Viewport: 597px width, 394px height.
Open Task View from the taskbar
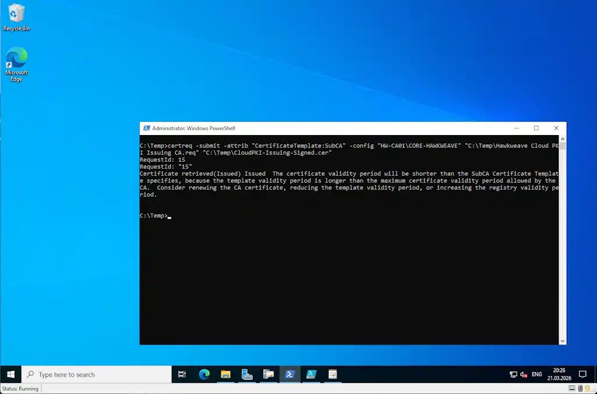click(x=182, y=374)
